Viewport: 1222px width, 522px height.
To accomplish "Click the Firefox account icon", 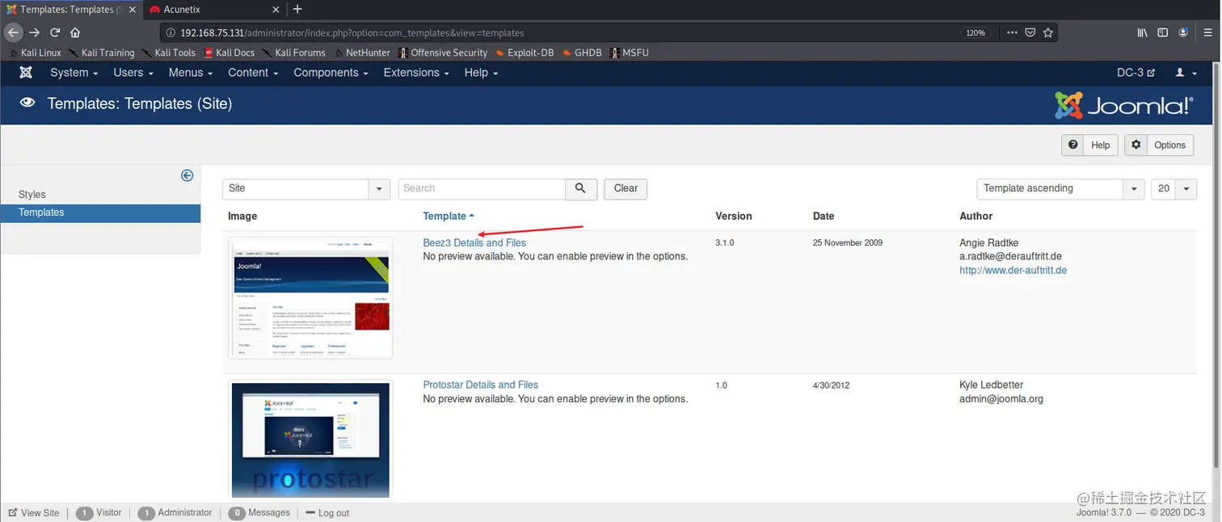I will 1184,33.
